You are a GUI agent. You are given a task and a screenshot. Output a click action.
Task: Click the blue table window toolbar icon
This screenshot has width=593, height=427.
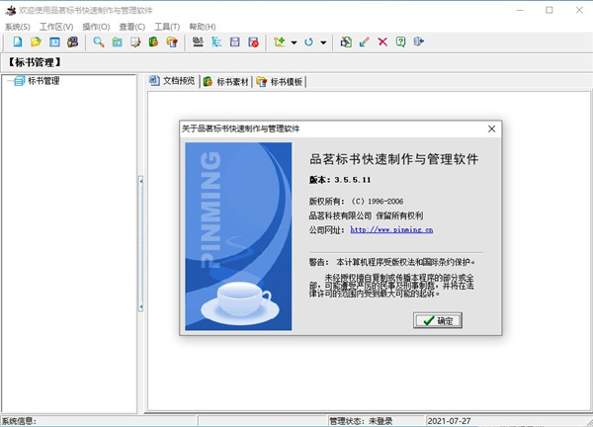coord(54,42)
